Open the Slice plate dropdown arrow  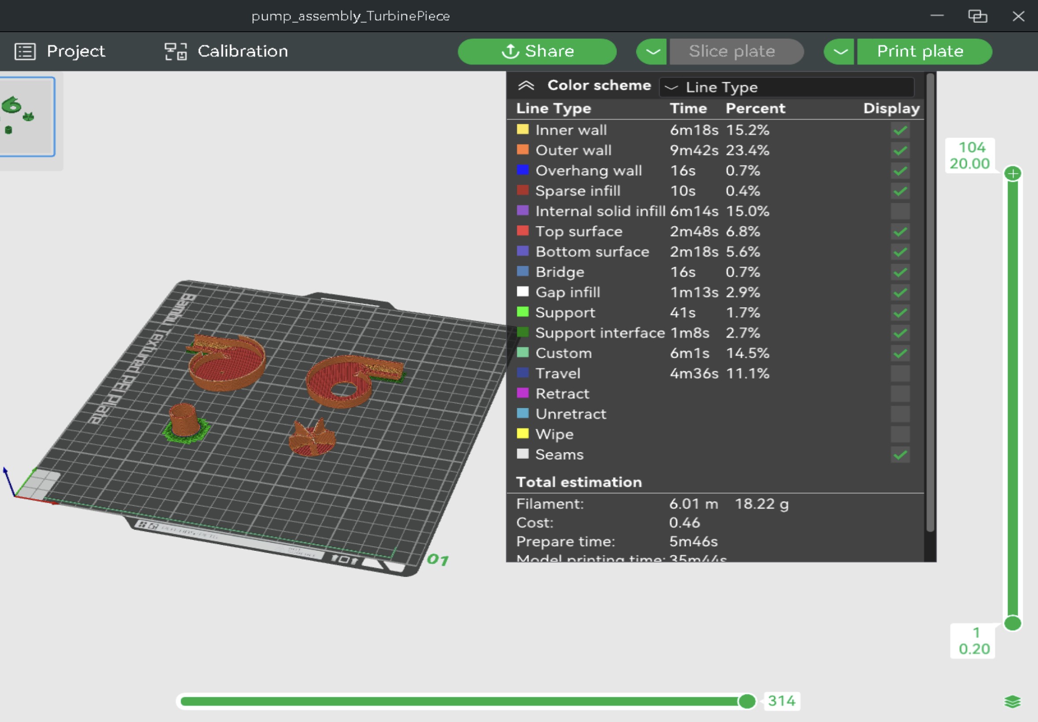[652, 52]
